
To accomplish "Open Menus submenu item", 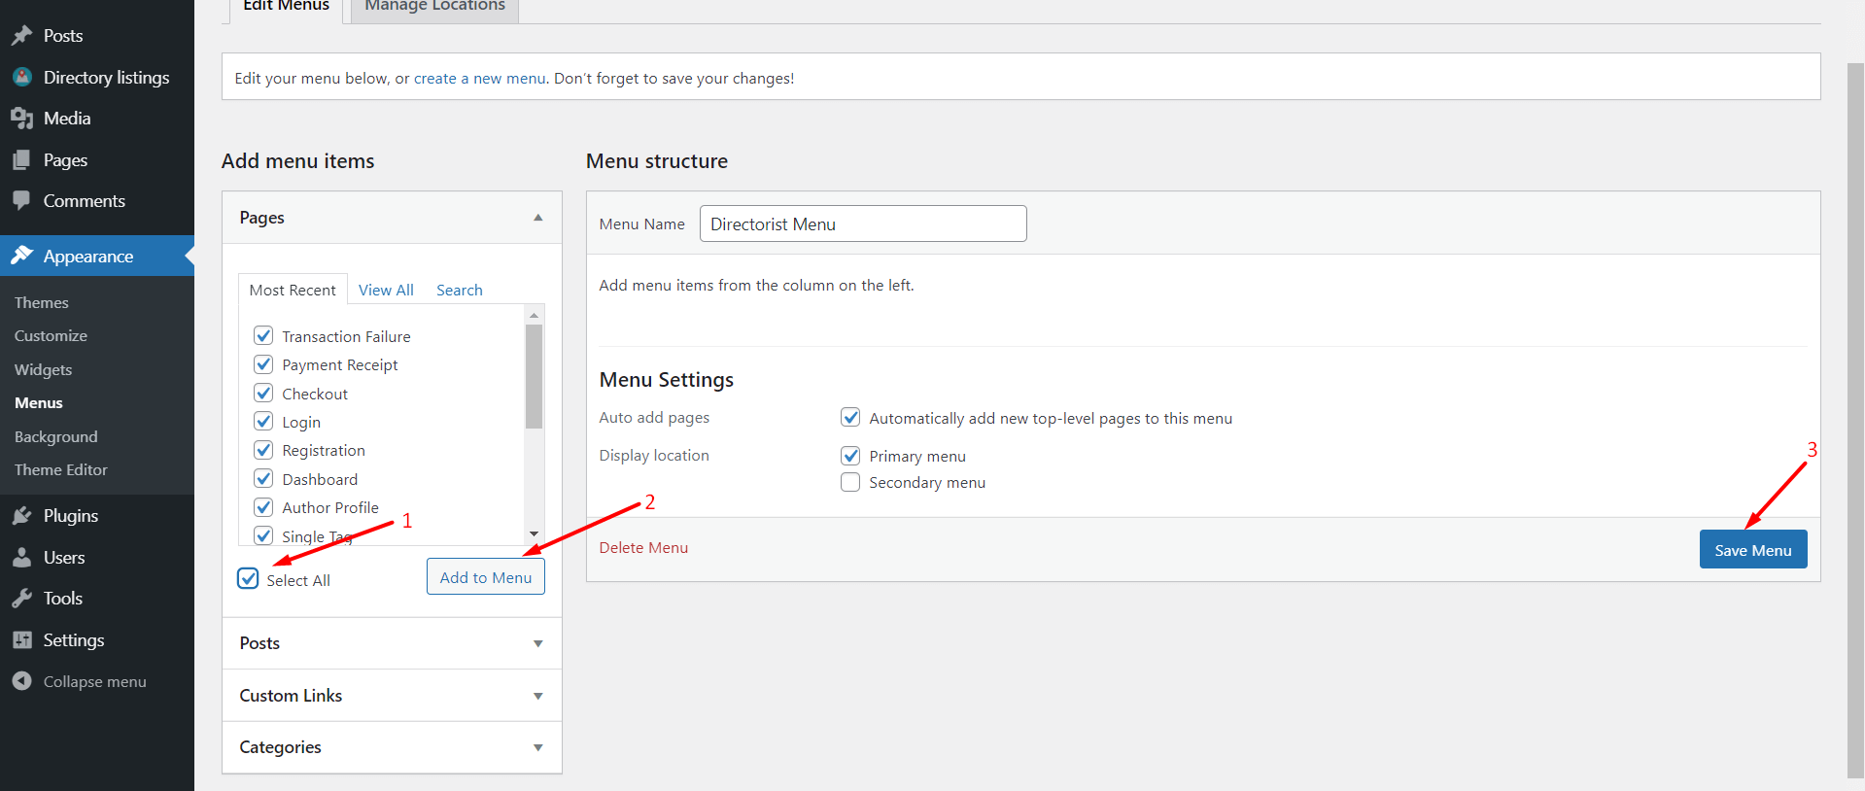I will 39,402.
